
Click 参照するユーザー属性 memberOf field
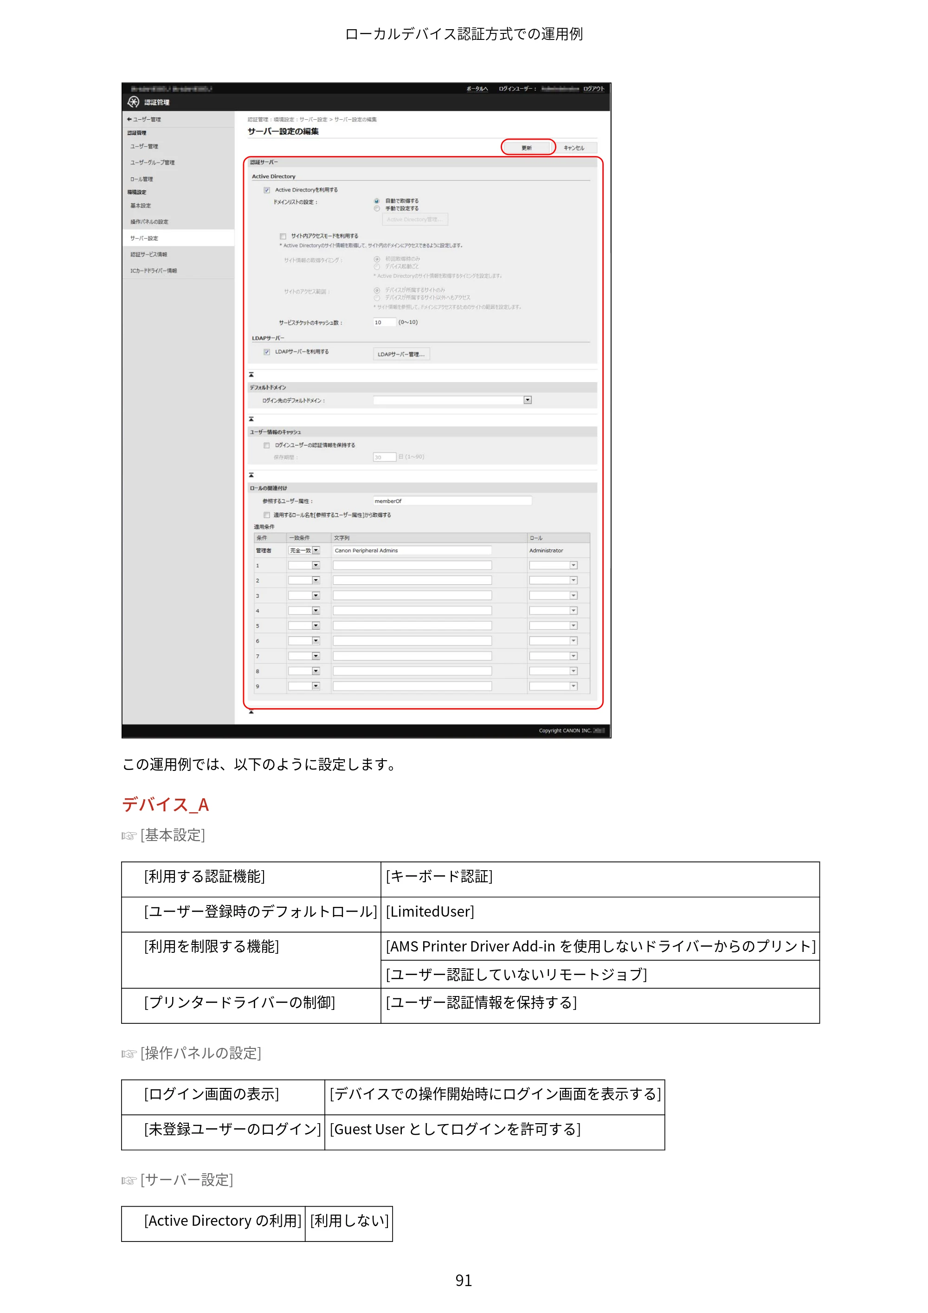point(452,501)
